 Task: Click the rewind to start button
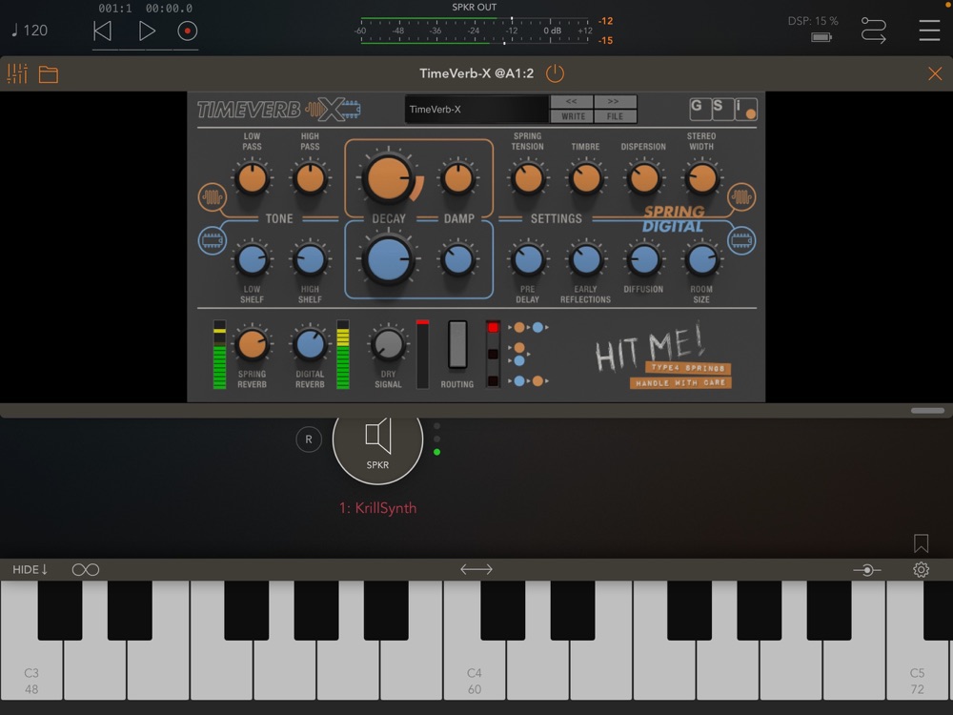click(102, 31)
